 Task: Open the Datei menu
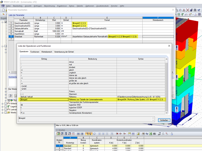8,6
